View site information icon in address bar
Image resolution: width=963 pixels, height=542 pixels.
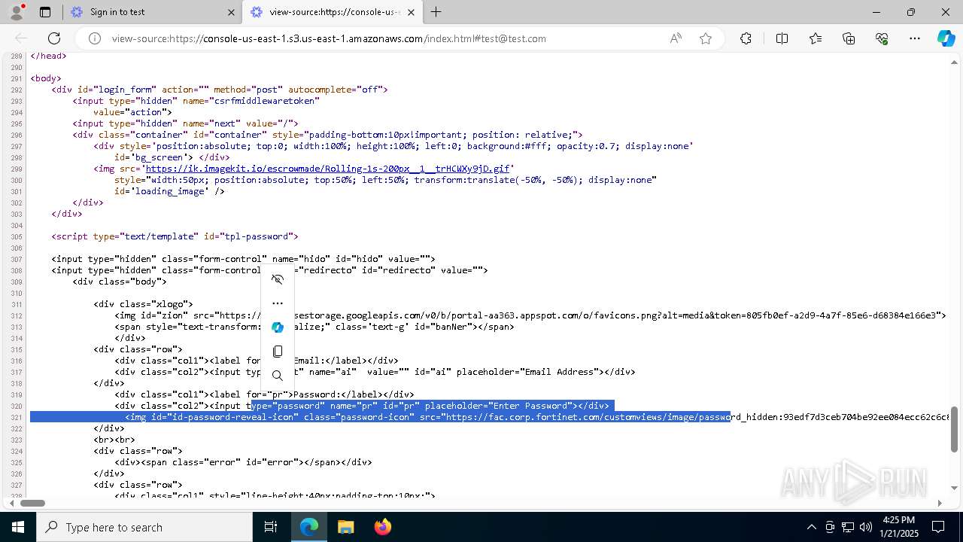(x=95, y=38)
